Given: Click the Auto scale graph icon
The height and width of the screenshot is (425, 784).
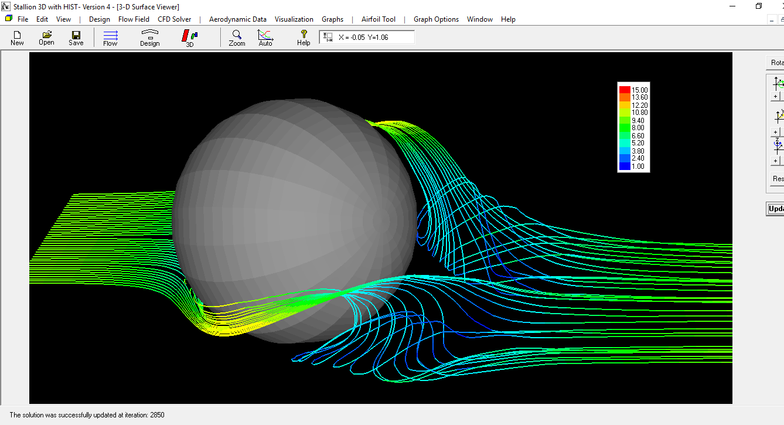Looking at the screenshot, I should (265, 36).
